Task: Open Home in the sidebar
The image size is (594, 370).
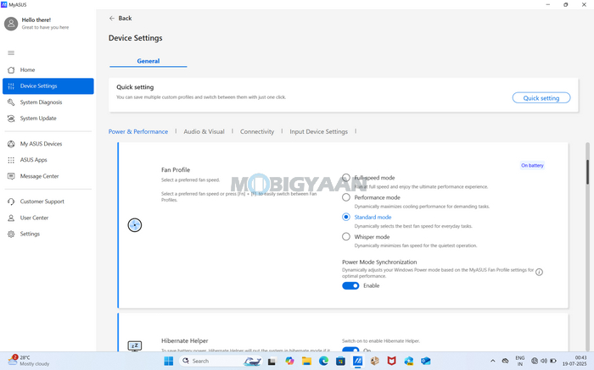Action: tap(48, 70)
